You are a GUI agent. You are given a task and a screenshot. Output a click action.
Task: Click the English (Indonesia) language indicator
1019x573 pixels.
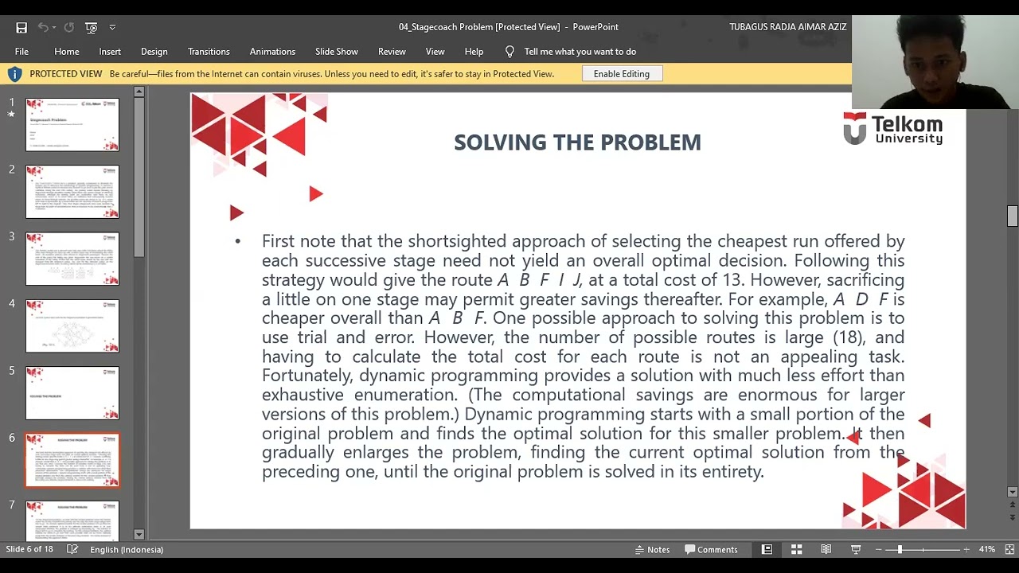coord(127,550)
